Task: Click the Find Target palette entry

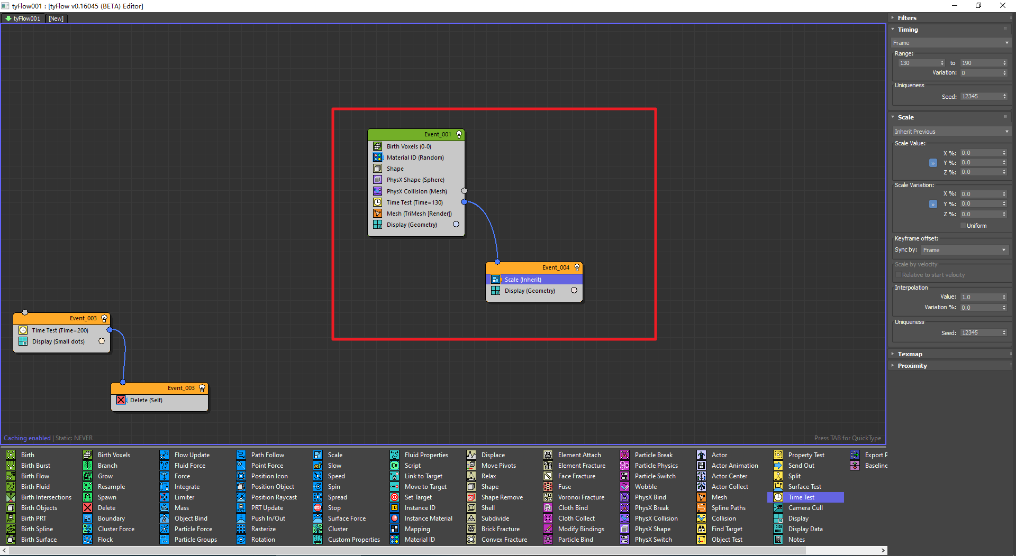Action: (x=727, y=529)
